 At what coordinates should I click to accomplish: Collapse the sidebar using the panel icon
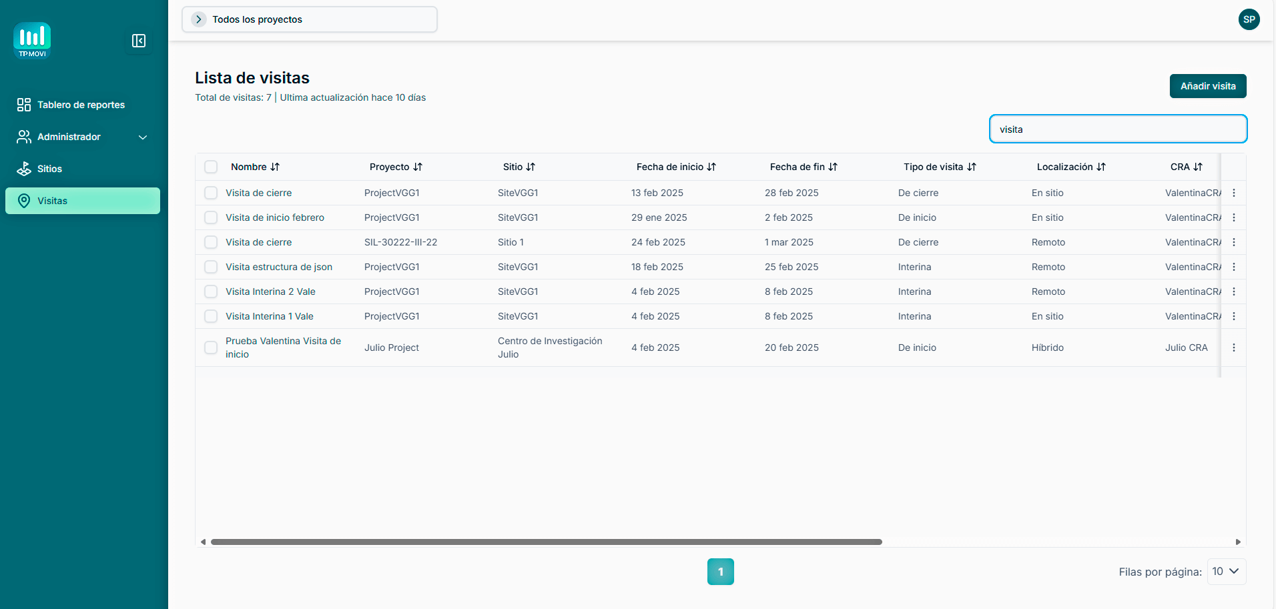coord(139,41)
